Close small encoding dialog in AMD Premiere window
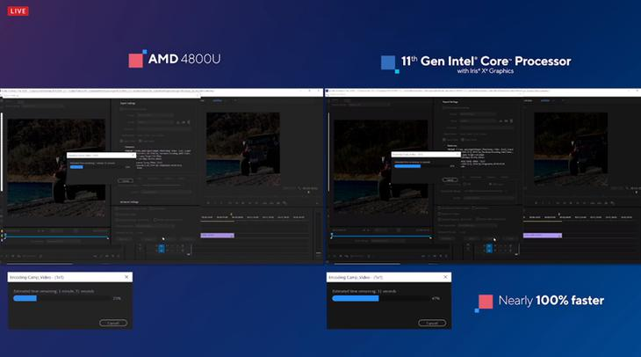 [133, 155]
